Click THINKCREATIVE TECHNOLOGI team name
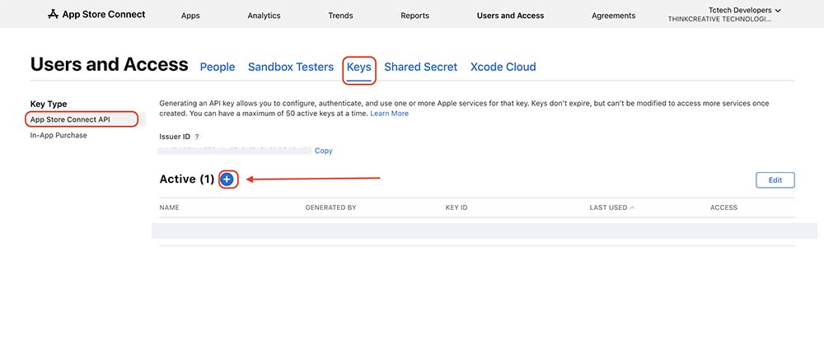The image size is (824, 354). [x=719, y=19]
